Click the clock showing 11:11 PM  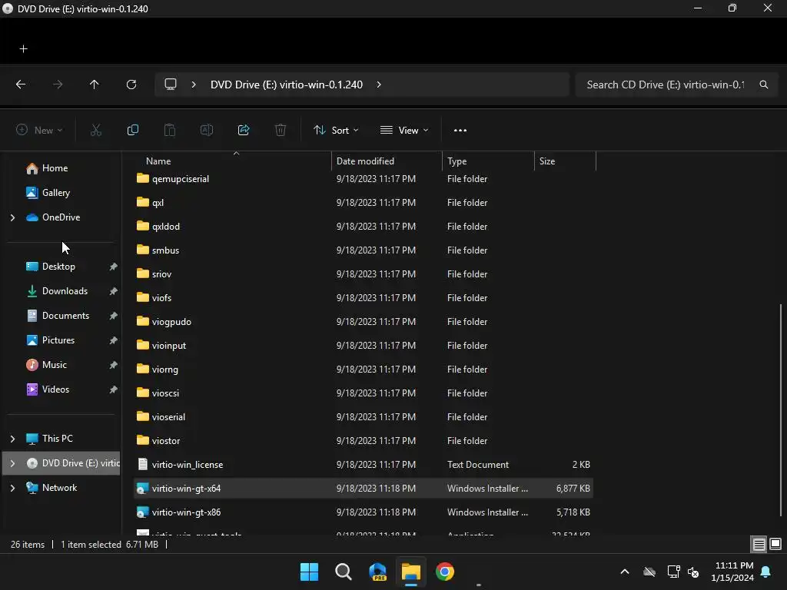pos(734,565)
